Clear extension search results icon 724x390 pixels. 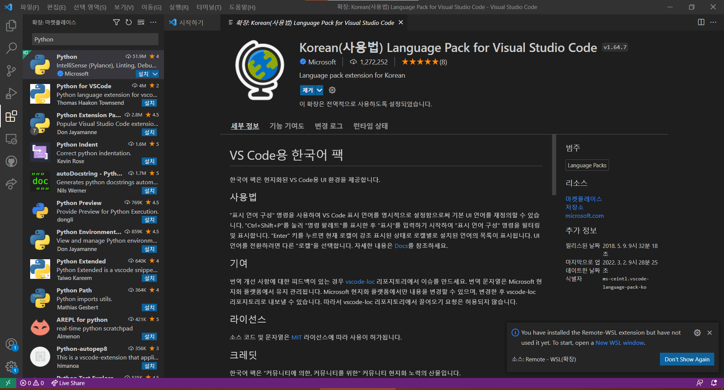[x=141, y=23]
